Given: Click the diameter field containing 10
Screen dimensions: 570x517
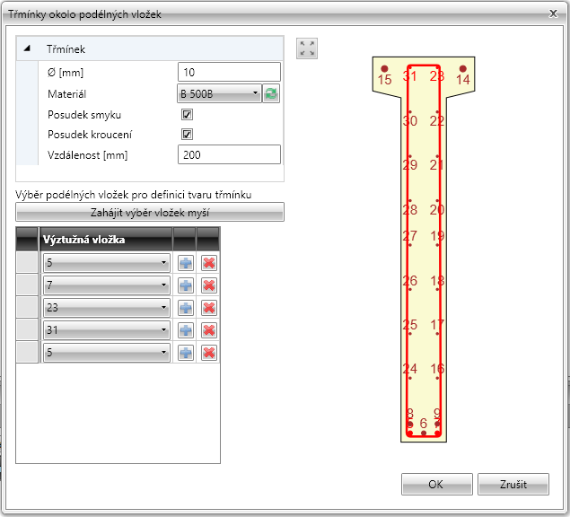Looking at the screenshot, I should (229, 72).
